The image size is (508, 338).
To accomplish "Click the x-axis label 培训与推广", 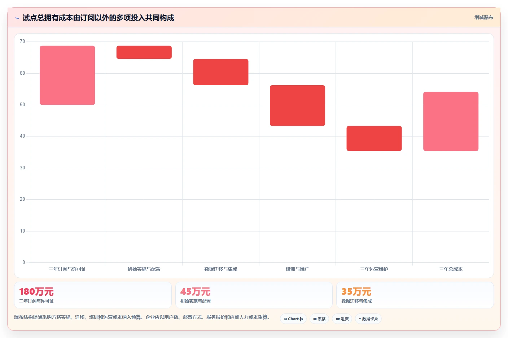I will [297, 269].
